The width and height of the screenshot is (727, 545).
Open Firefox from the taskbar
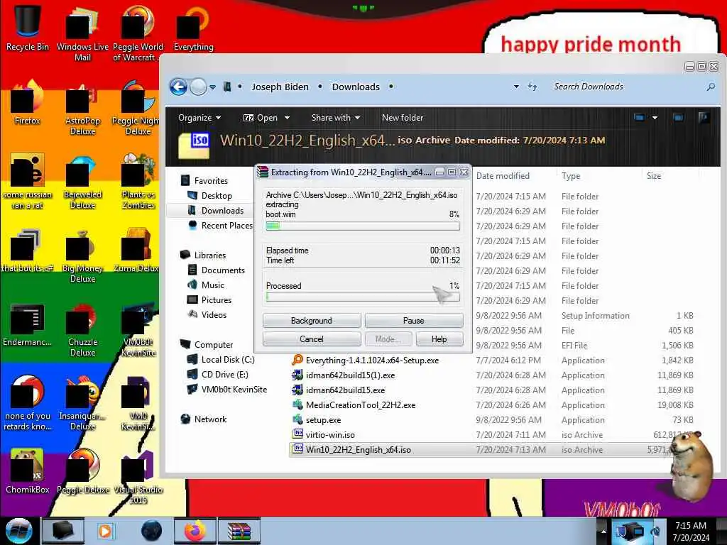pyautogui.click(x=195, y=531)
